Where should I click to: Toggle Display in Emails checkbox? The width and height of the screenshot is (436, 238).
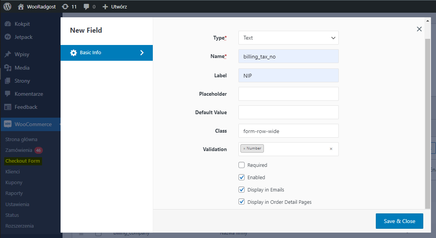(x=242, y=190)
